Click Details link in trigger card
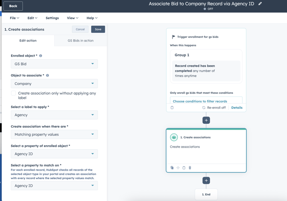Viewport: 287px width, 201px height. [x=237, y=108]
